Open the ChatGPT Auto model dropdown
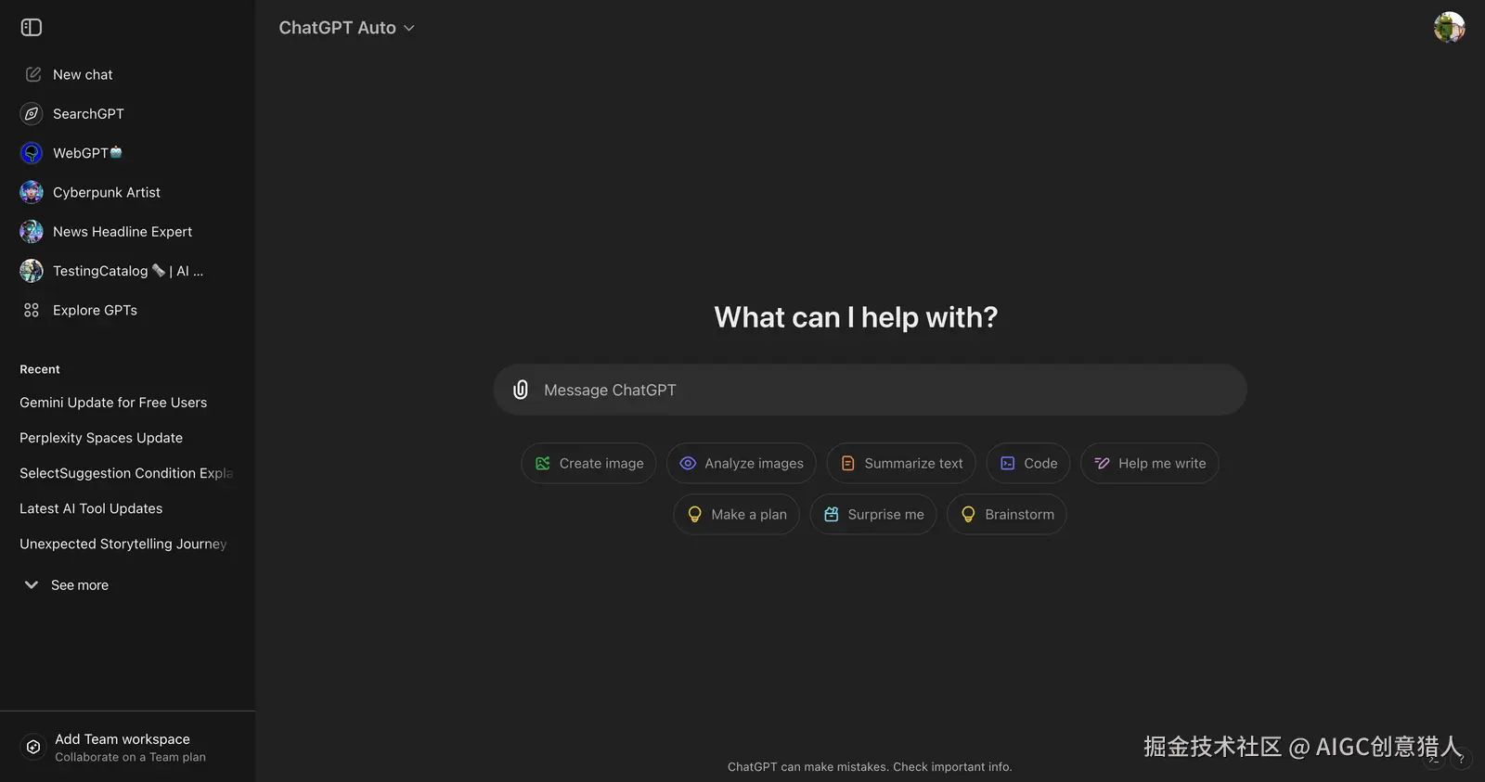 346,28
